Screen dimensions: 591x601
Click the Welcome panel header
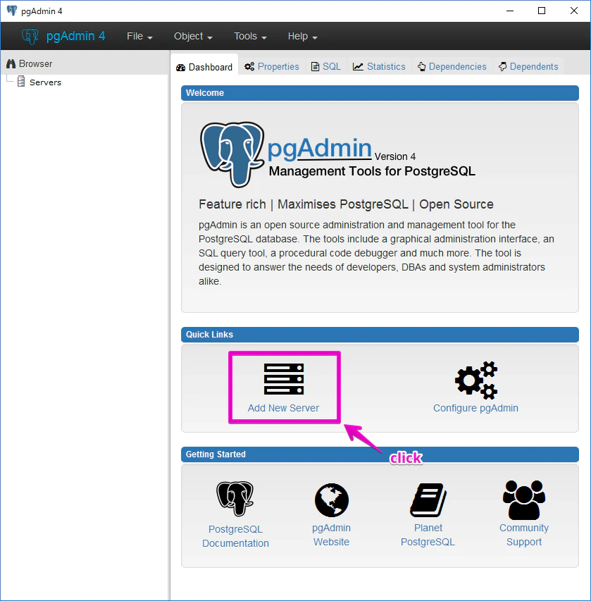pyautogui.click(x=380, y=93)
